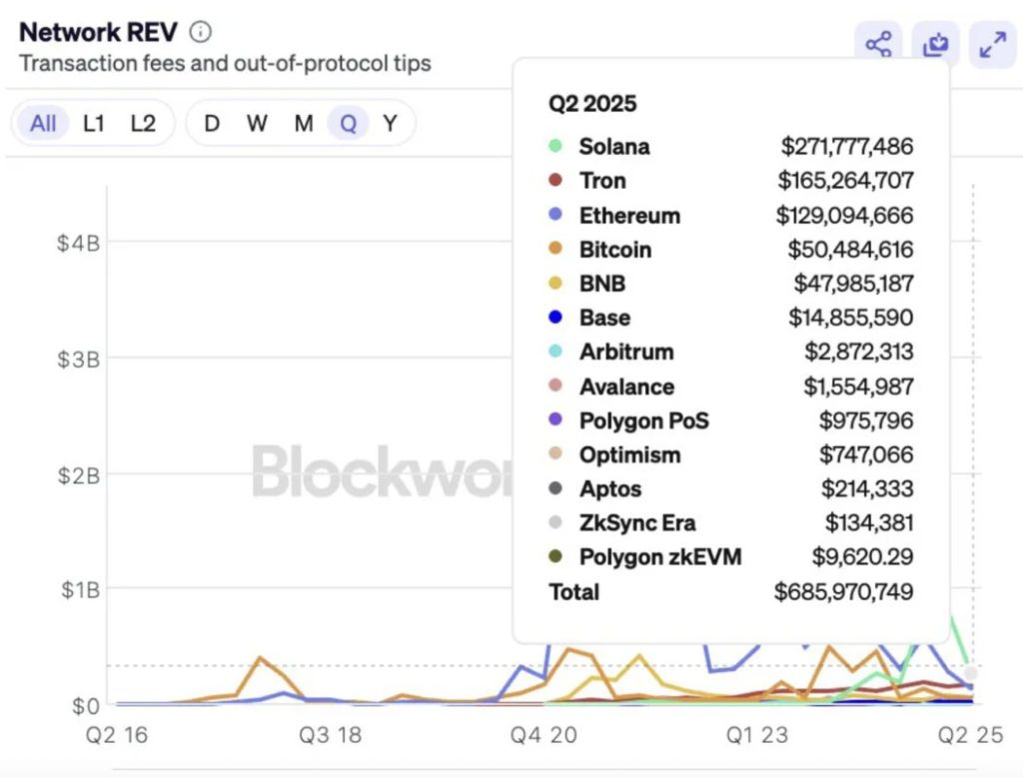Select the All networks filter
The height and width of the screenshot is (778, 1023).
[43, 123]
